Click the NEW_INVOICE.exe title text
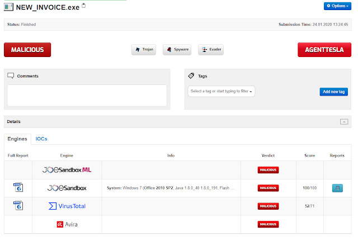The width and height of the screenshot is (358, 241). pos(48,7)
